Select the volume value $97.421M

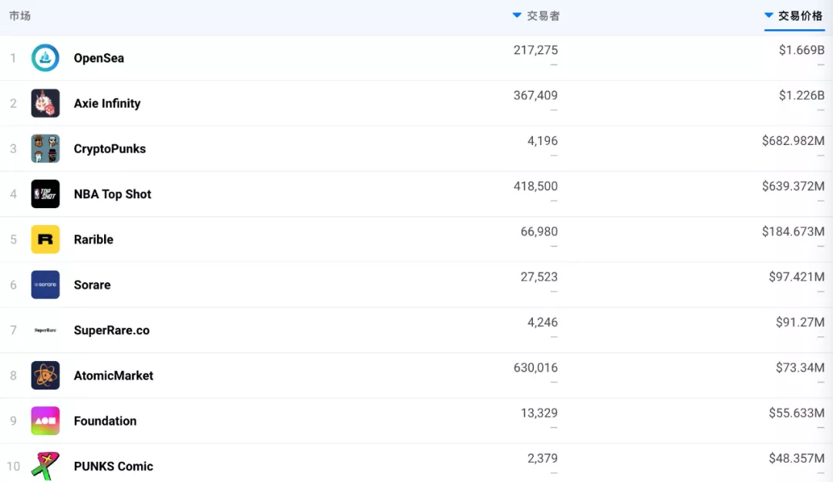[x=797, y=277]
